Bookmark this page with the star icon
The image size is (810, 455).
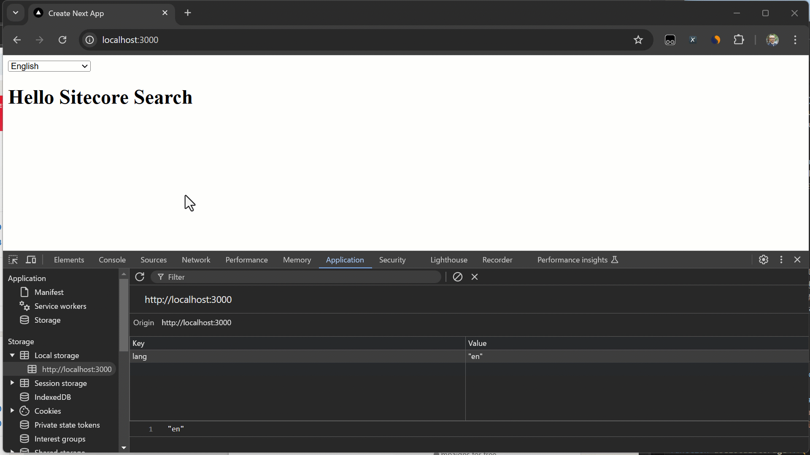638,40
